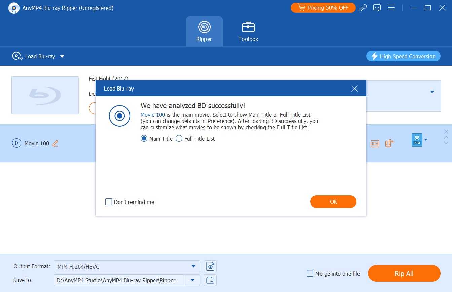Click the folder icon next to Save to path

pyautogui.click(x=210, y=280)
